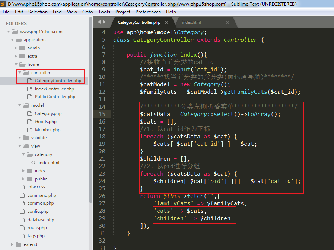
Task: Close the CategoryController.php tab
Action: [167, 22]
